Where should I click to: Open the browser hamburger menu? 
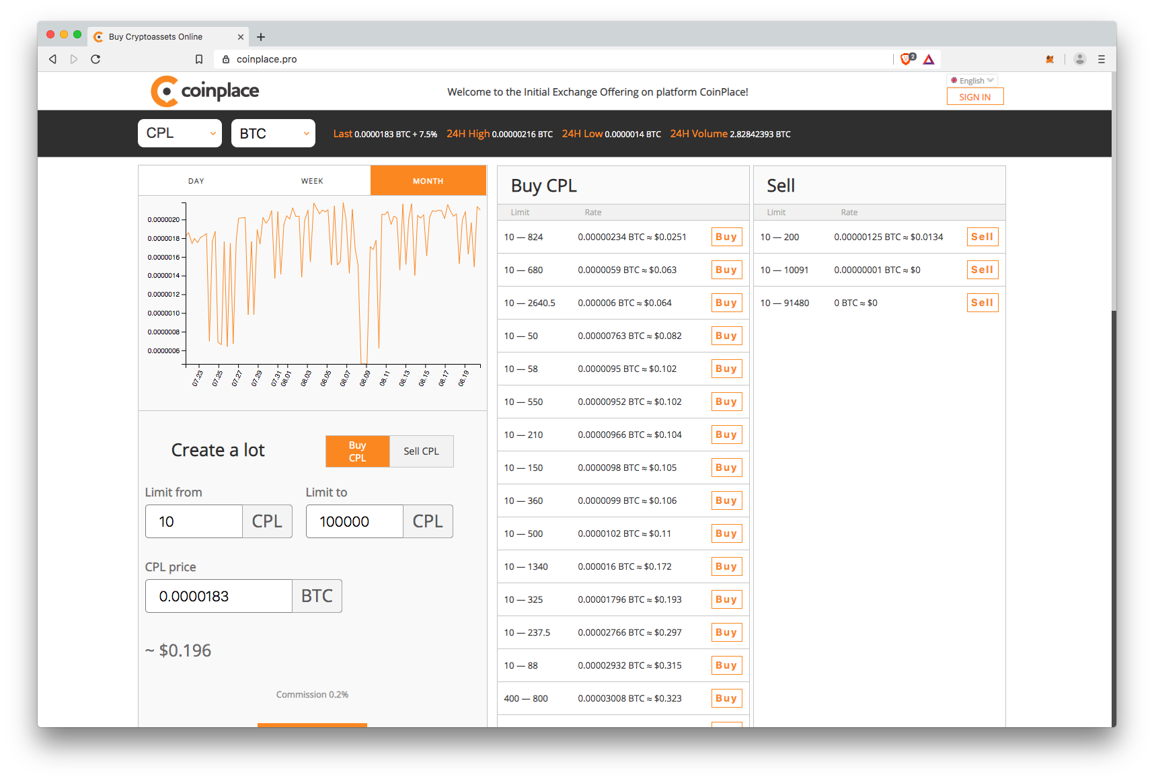click(1102, 59)
